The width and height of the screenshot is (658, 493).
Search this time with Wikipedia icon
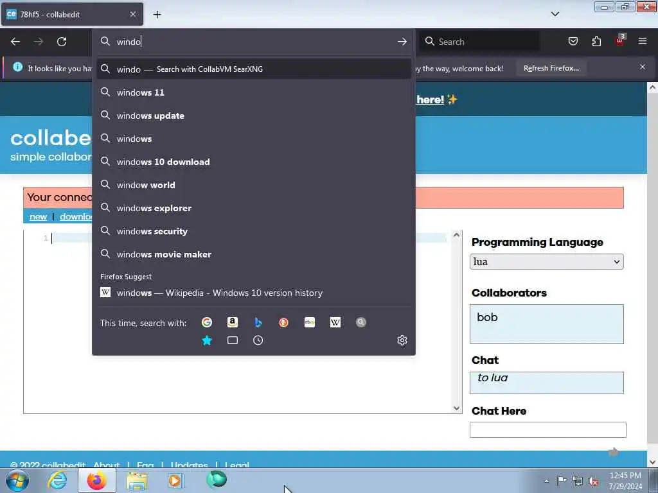[x=335, y=322]
